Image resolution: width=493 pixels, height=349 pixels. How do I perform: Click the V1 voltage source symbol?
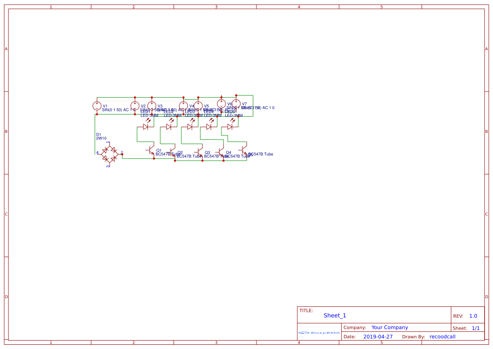coord(97,106)
